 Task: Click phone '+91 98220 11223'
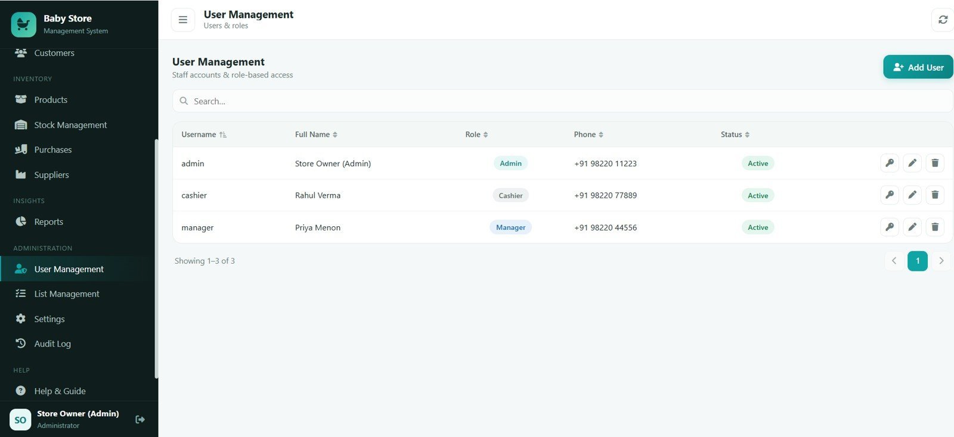tap(605, 164)
